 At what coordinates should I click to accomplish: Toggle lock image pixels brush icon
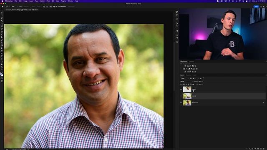click(186, 84)
